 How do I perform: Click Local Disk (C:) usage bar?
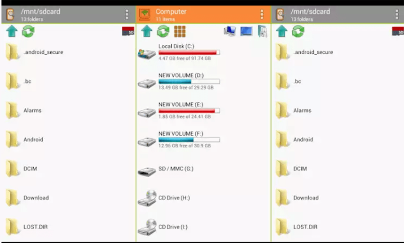click(x=189, y=52)
